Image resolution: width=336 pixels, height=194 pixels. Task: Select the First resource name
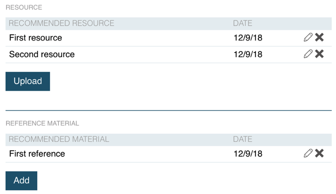pyautogui.click(x=36, y=38)
